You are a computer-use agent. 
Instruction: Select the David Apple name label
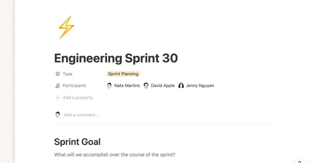[163, 86]
